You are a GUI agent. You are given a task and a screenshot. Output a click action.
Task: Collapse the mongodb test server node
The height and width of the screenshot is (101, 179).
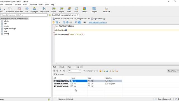tap(15, 19)
